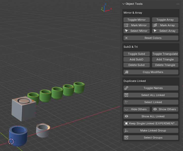Image resolution: width=183 pixels, height=151 pixels.
Task: Hide Others with closed-eye button
Action: pos(136,109)
